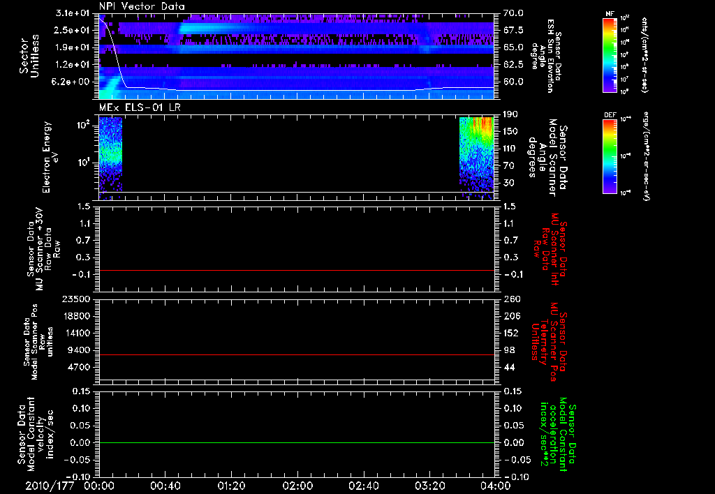Click the 04:00 time axis label
Viewport: 715px width, 494px height.
tap(496, 486)
